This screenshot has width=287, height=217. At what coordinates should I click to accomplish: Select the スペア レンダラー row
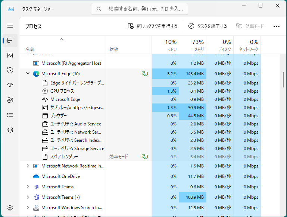140,157
